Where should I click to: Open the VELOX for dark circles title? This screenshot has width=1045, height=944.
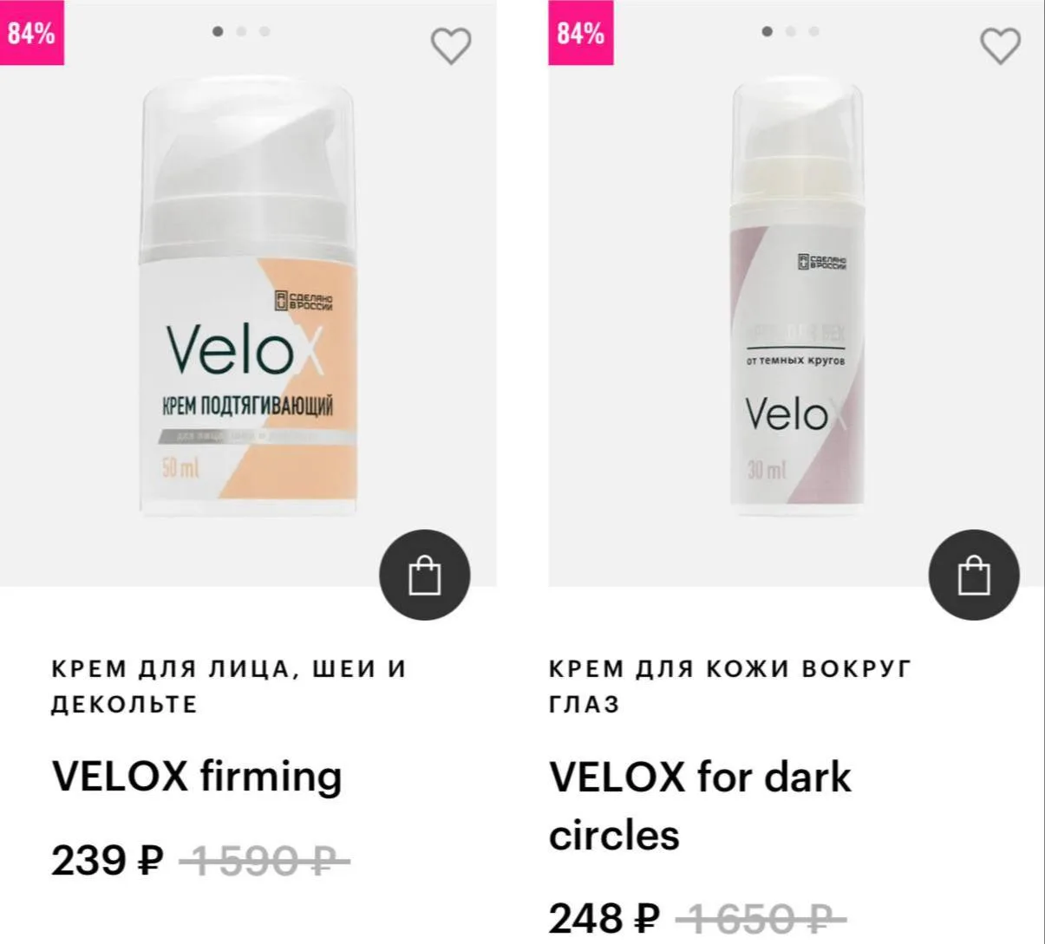(x=700, y=805)
